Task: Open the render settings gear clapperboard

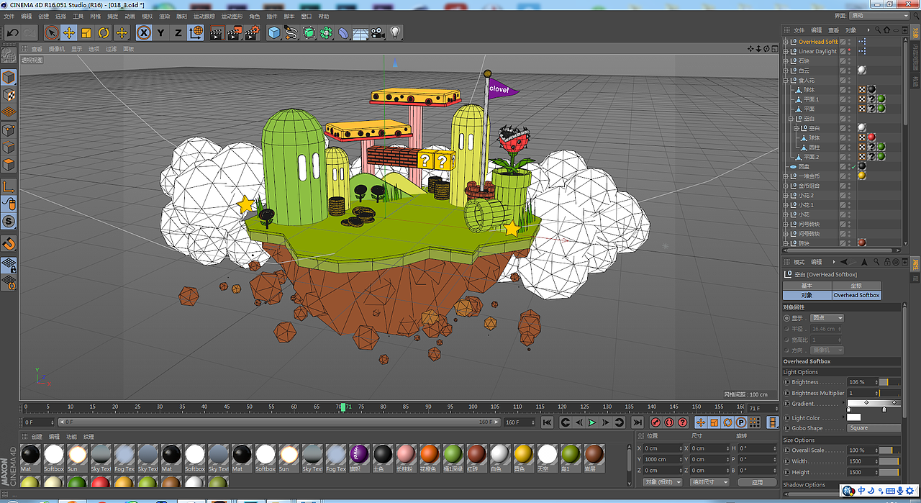Action: tap(251, 32)
